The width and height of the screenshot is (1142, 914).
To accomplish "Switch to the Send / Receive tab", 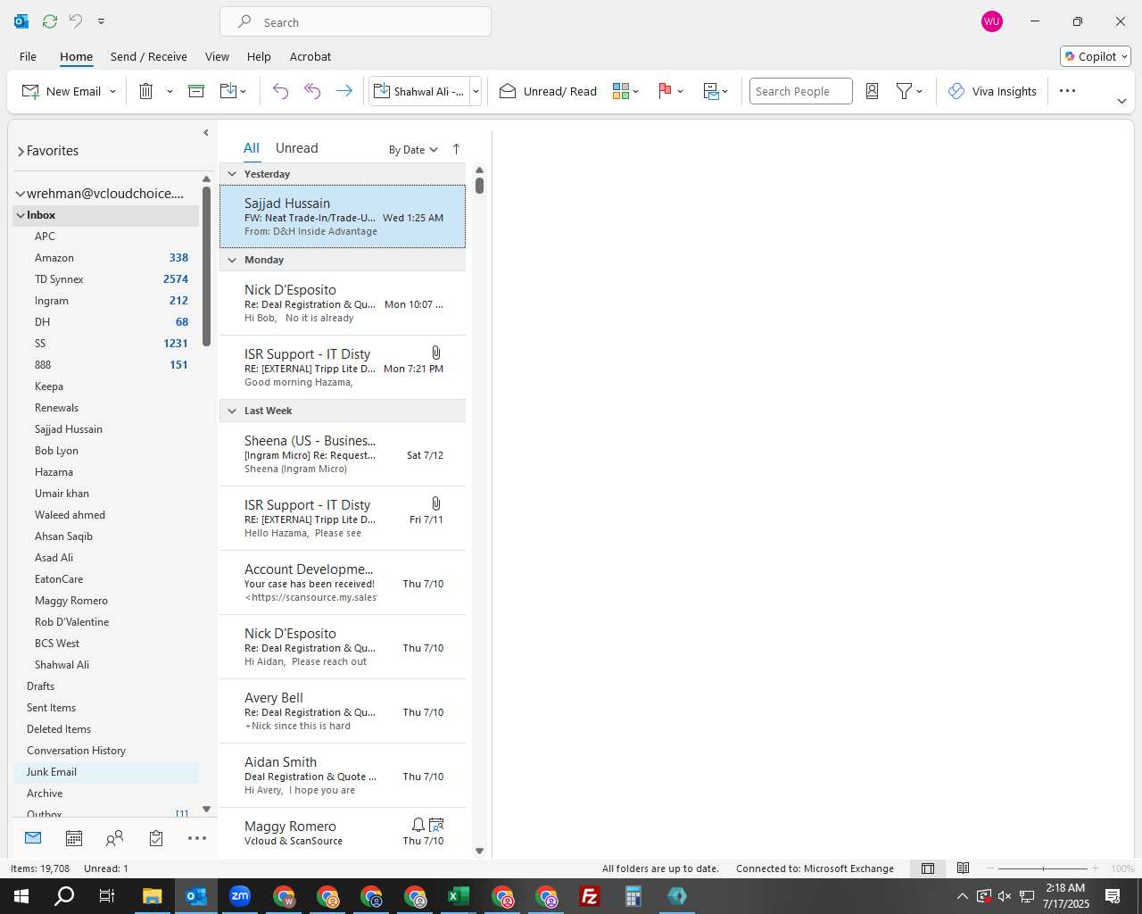I will point(149,56).
